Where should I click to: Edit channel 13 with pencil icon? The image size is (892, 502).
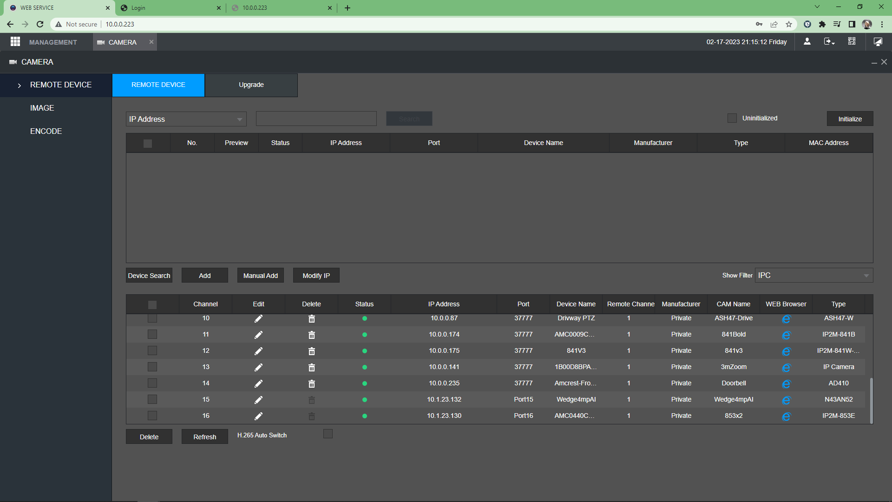pos(259,367)
